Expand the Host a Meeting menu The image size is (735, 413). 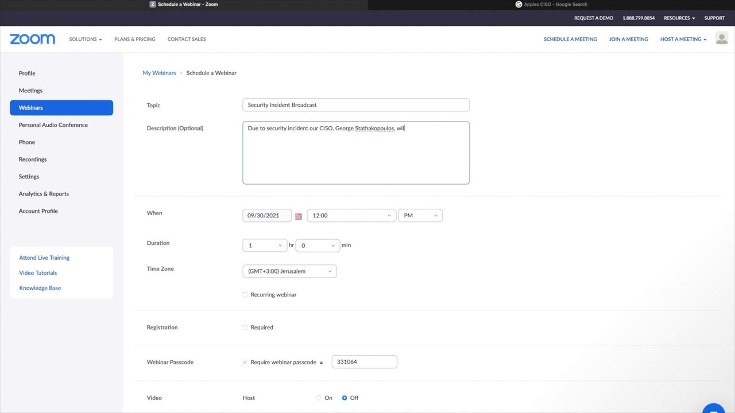(683, 40)
